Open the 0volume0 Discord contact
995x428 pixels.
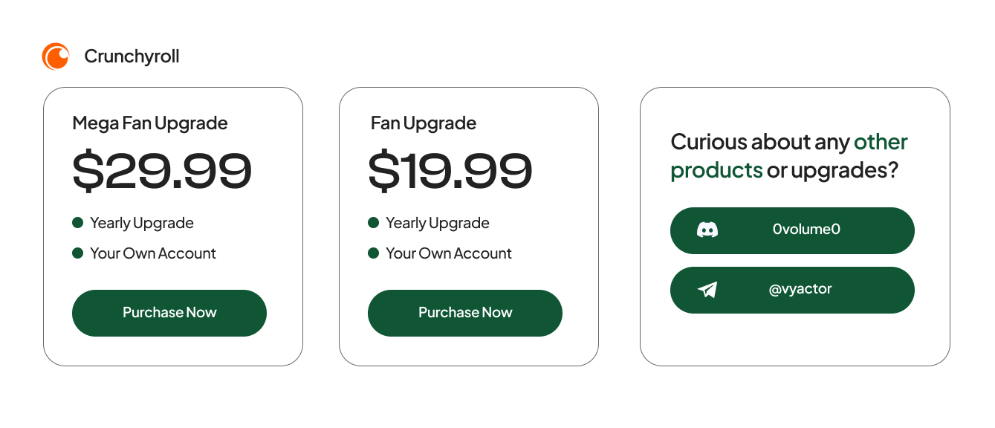[x=806, y=230]
